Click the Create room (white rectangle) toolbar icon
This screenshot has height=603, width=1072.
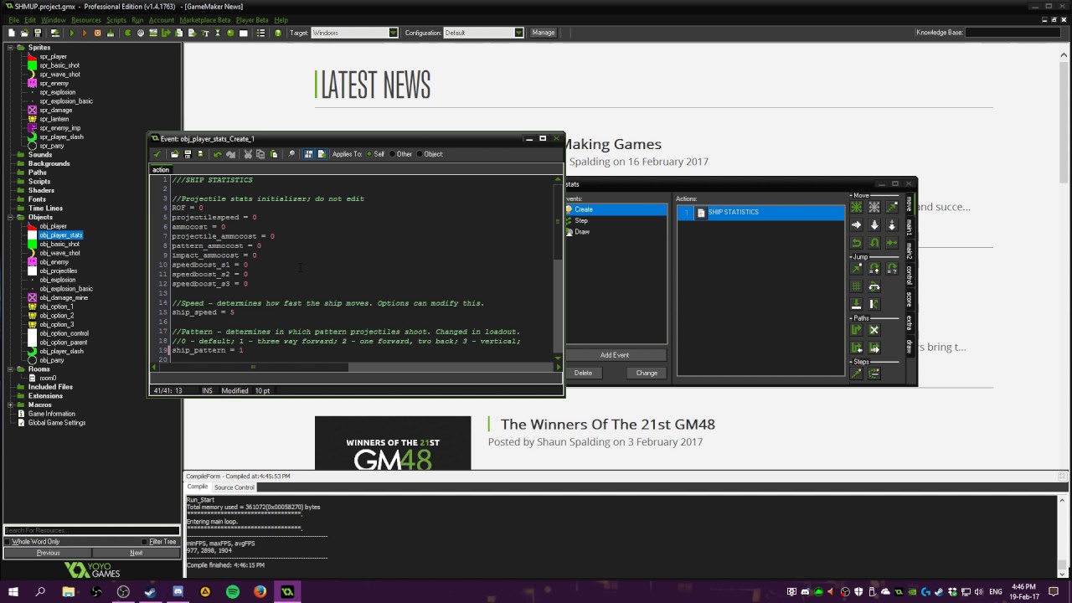243,33
